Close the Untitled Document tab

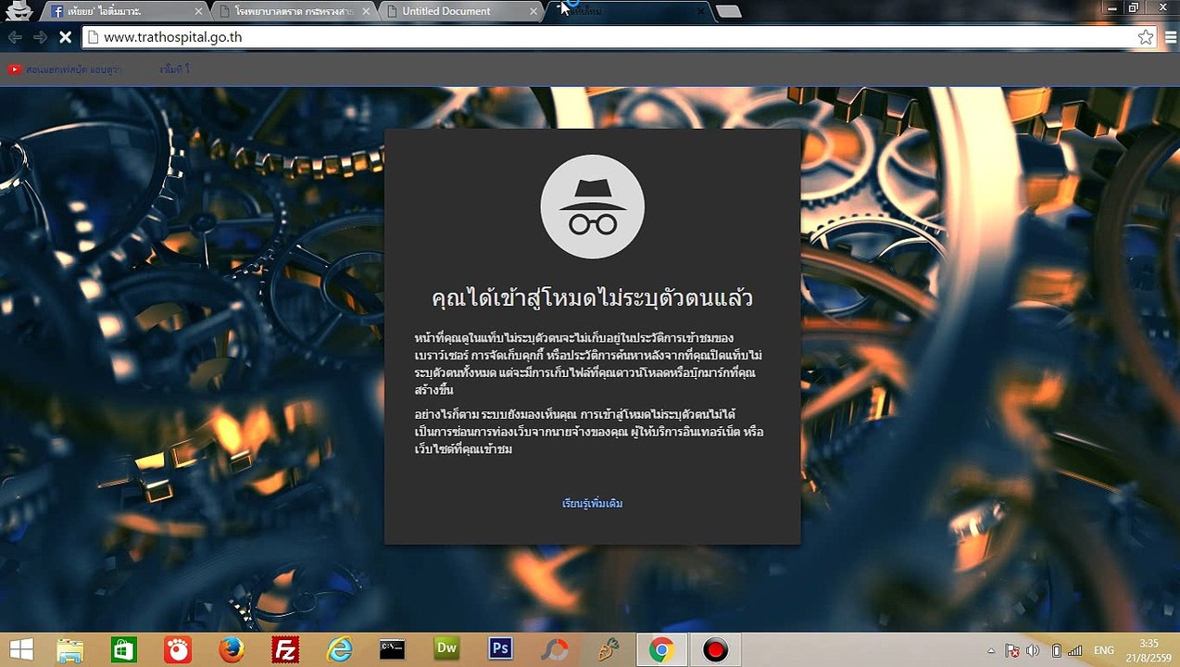coord(534,12)
